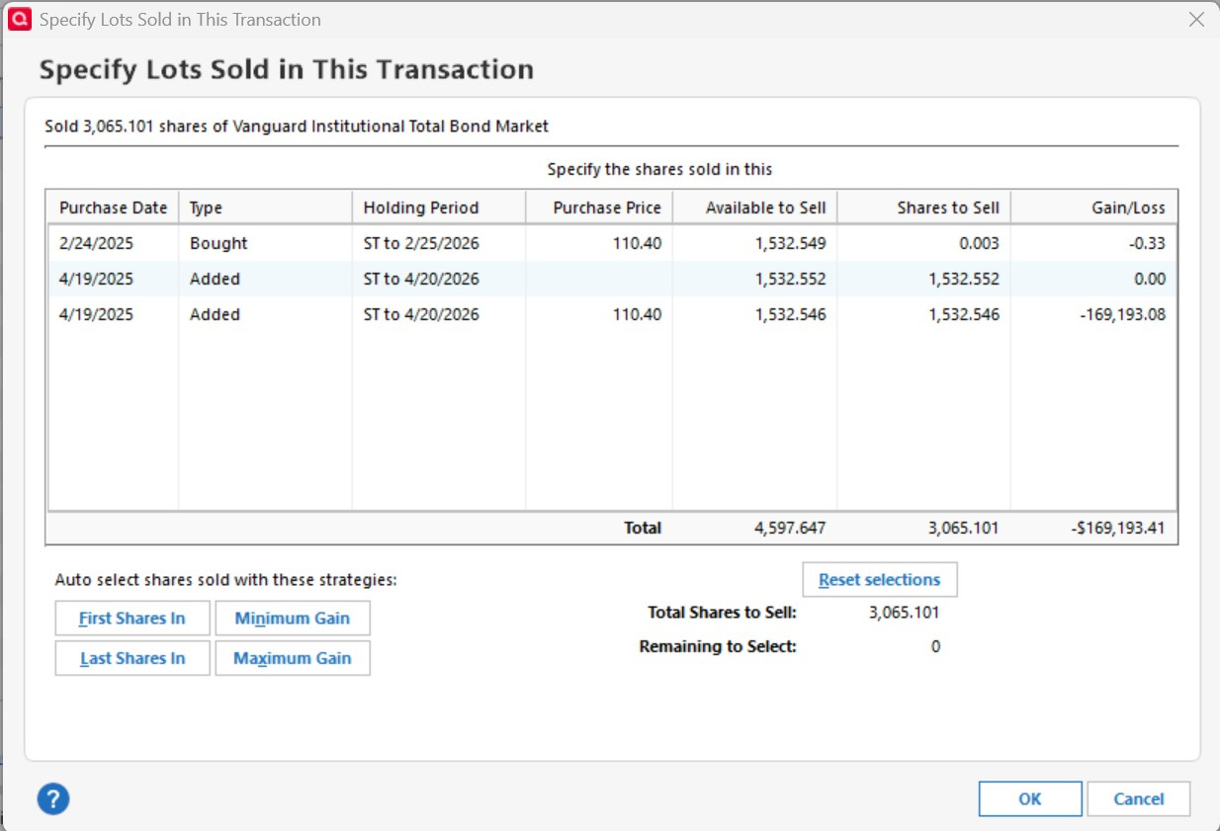The height and width of the screenshot is (831, 1220).
Task: Apply the Maximum Gain strategy
Action: (x=293, y=658)
